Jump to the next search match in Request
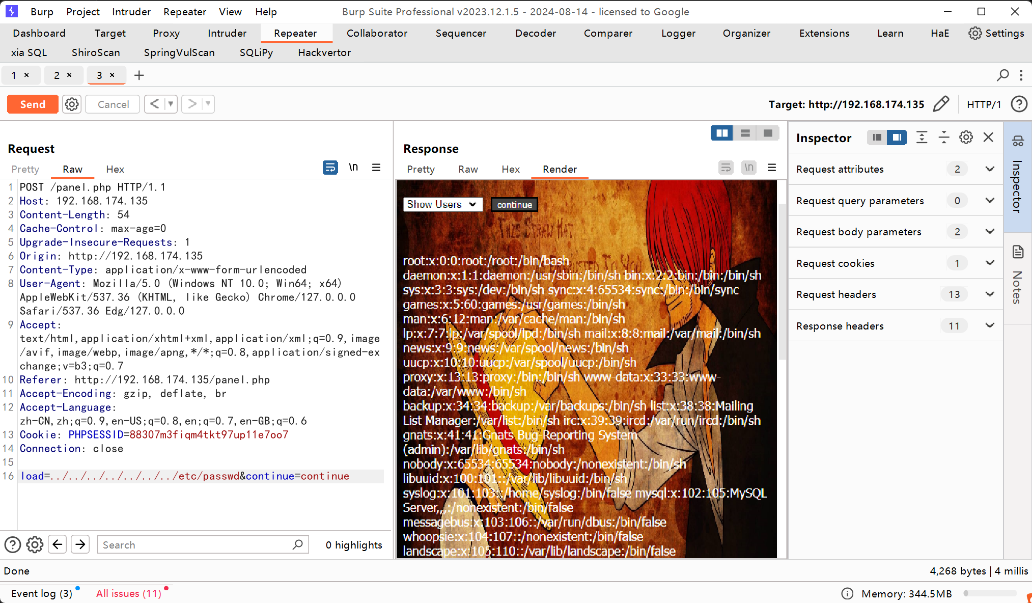The height and width of the screenshot is (603, 1032). (80, 545)
